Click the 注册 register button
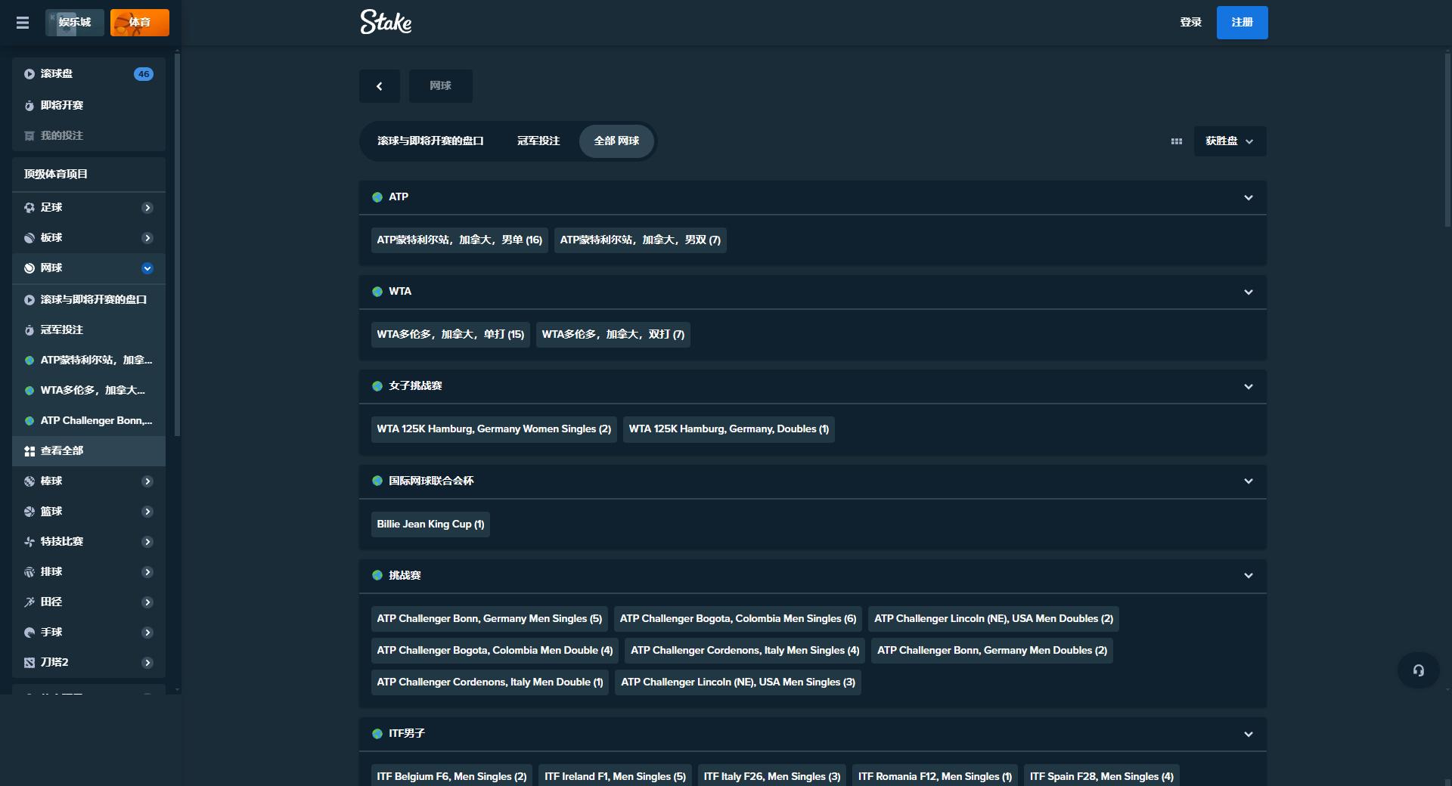 tap(1243, 23)
